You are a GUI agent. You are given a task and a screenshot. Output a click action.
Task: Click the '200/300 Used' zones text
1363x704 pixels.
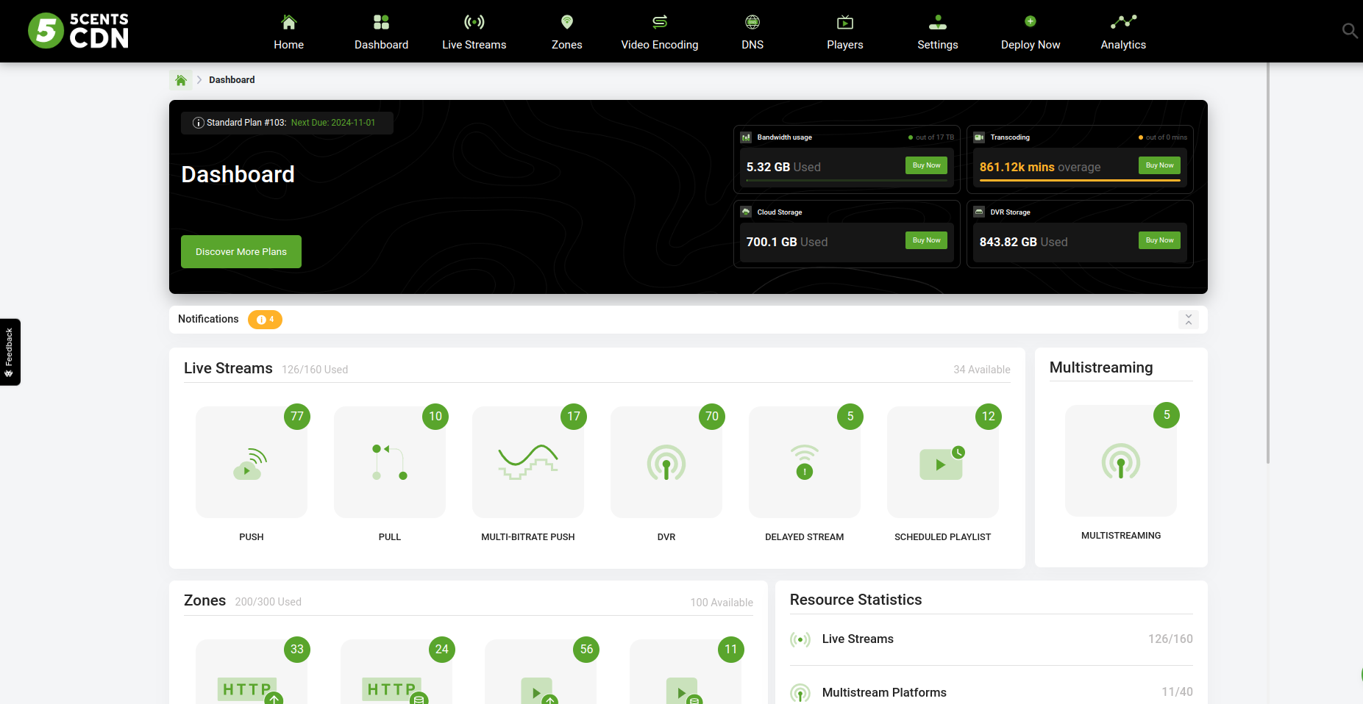tap(268, 602)
